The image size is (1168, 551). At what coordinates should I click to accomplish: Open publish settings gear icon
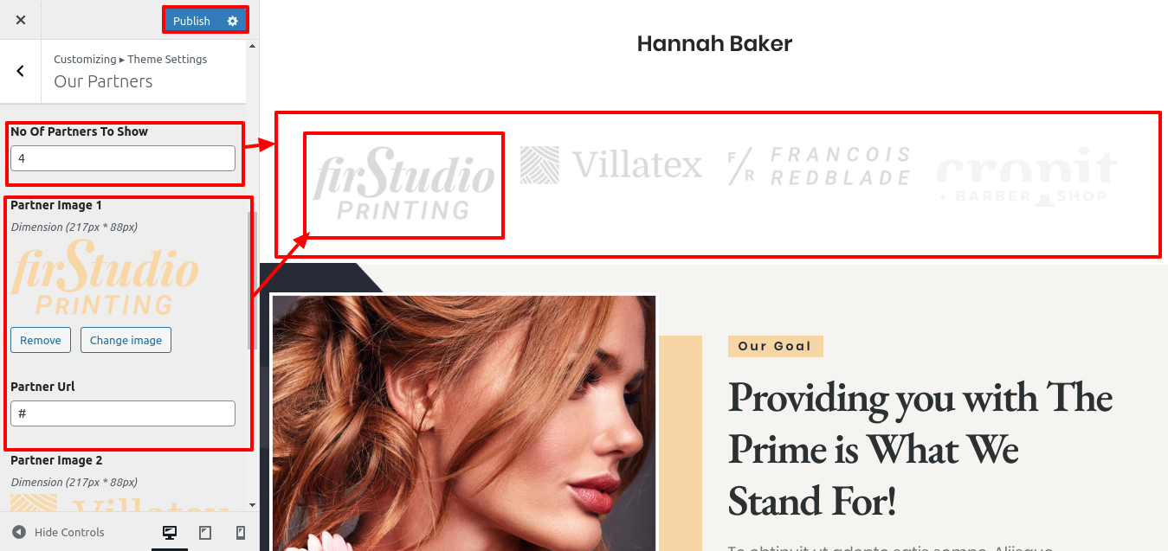[232, 21]
